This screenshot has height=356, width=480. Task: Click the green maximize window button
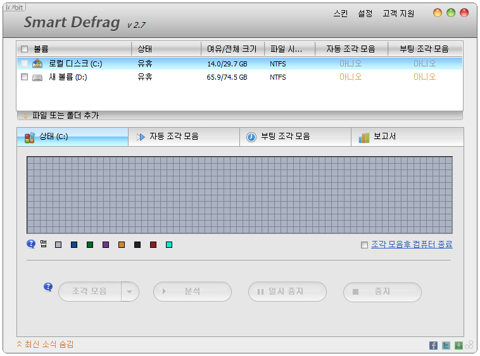point(451,13)
